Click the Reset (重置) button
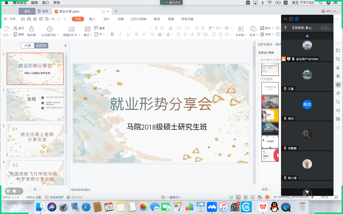 [x=100, y=28]
